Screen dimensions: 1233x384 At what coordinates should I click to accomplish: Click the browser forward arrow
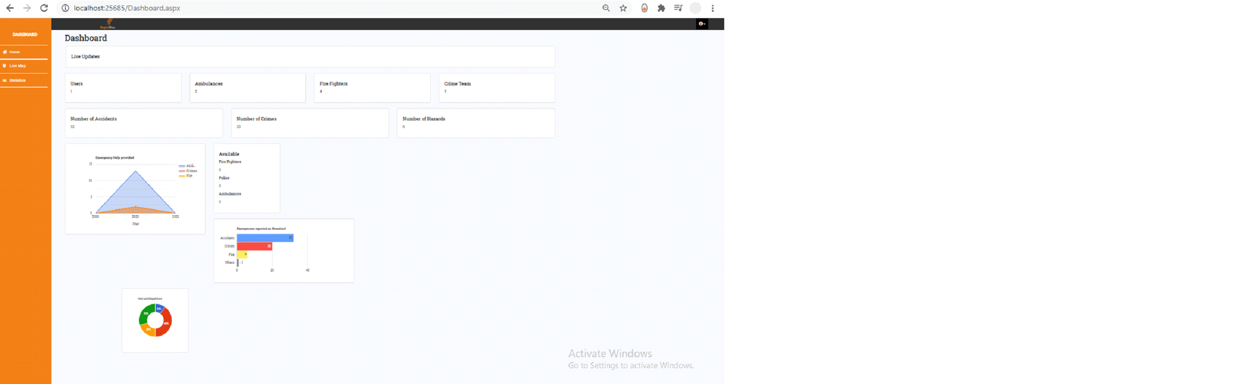pyautogui.click(x=27, y=8)
